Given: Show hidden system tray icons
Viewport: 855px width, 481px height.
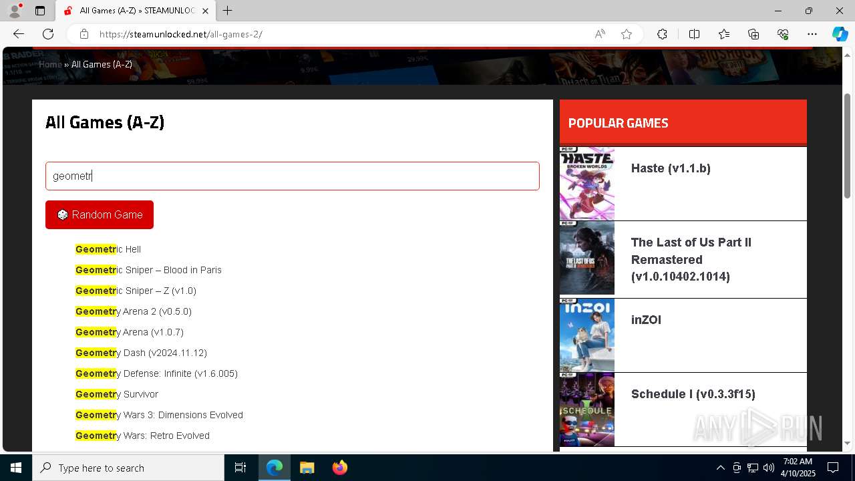Looking at the screenshot, I should point(720,468).
